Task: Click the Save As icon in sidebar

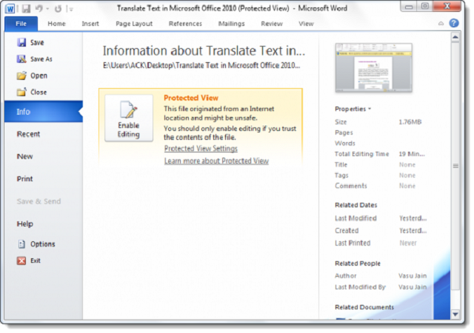Action: pyautogui.click(x=21, y=59)
